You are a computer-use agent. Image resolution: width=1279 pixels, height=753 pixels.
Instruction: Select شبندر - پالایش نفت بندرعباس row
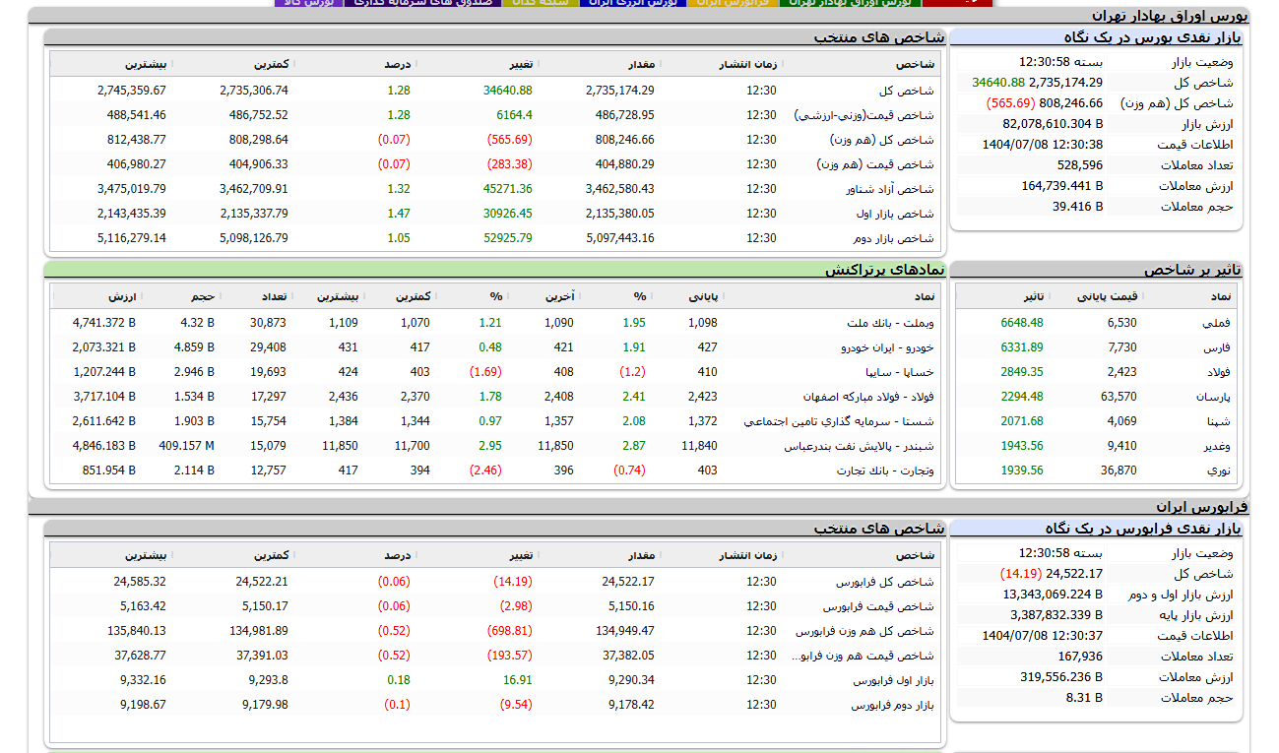coord(860,446)
